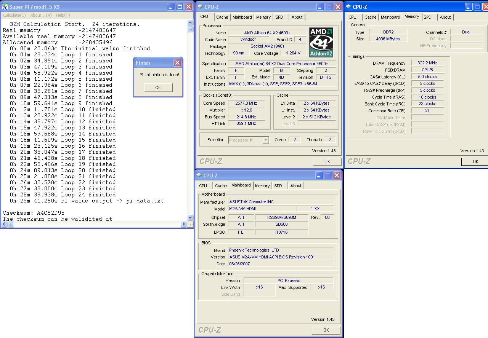
Task: Click OK in the Memory tab window
Action: 475,161
